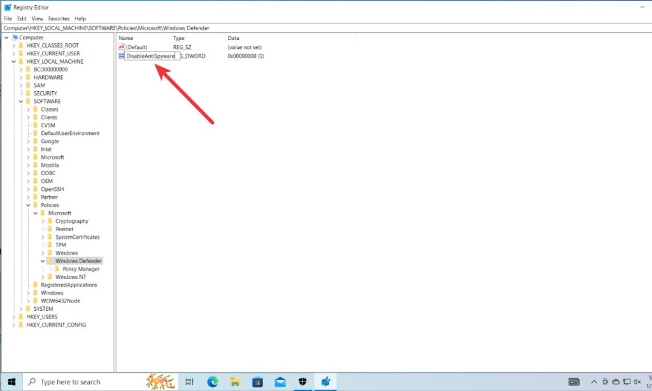This screenshot has height=391, width=652.
Task: Expand the HARDWARE key
Action: pyautogui.click(x=21, y=77)
